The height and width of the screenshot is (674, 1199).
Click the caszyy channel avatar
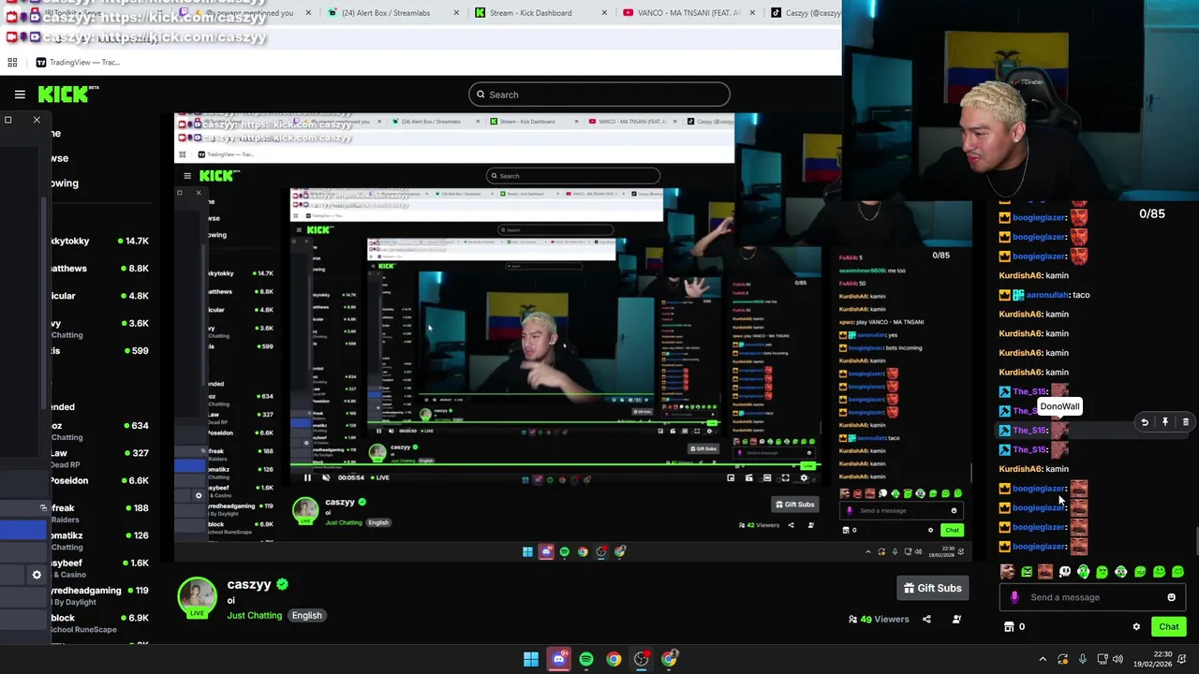[x=197, y=597]
